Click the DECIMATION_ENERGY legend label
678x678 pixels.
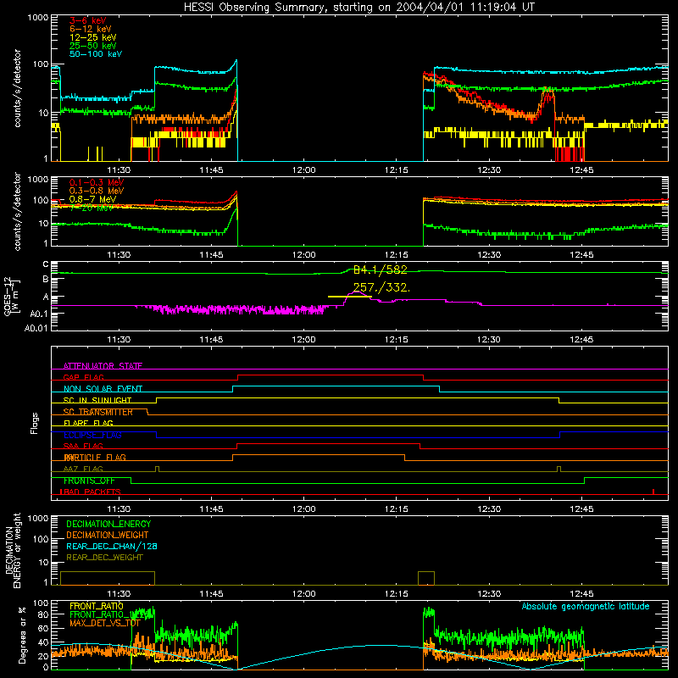click(108, 524)
